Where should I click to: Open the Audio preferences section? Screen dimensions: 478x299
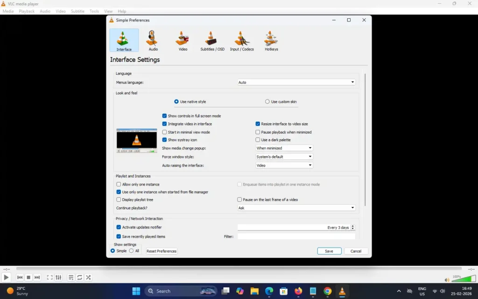(153, 40)
